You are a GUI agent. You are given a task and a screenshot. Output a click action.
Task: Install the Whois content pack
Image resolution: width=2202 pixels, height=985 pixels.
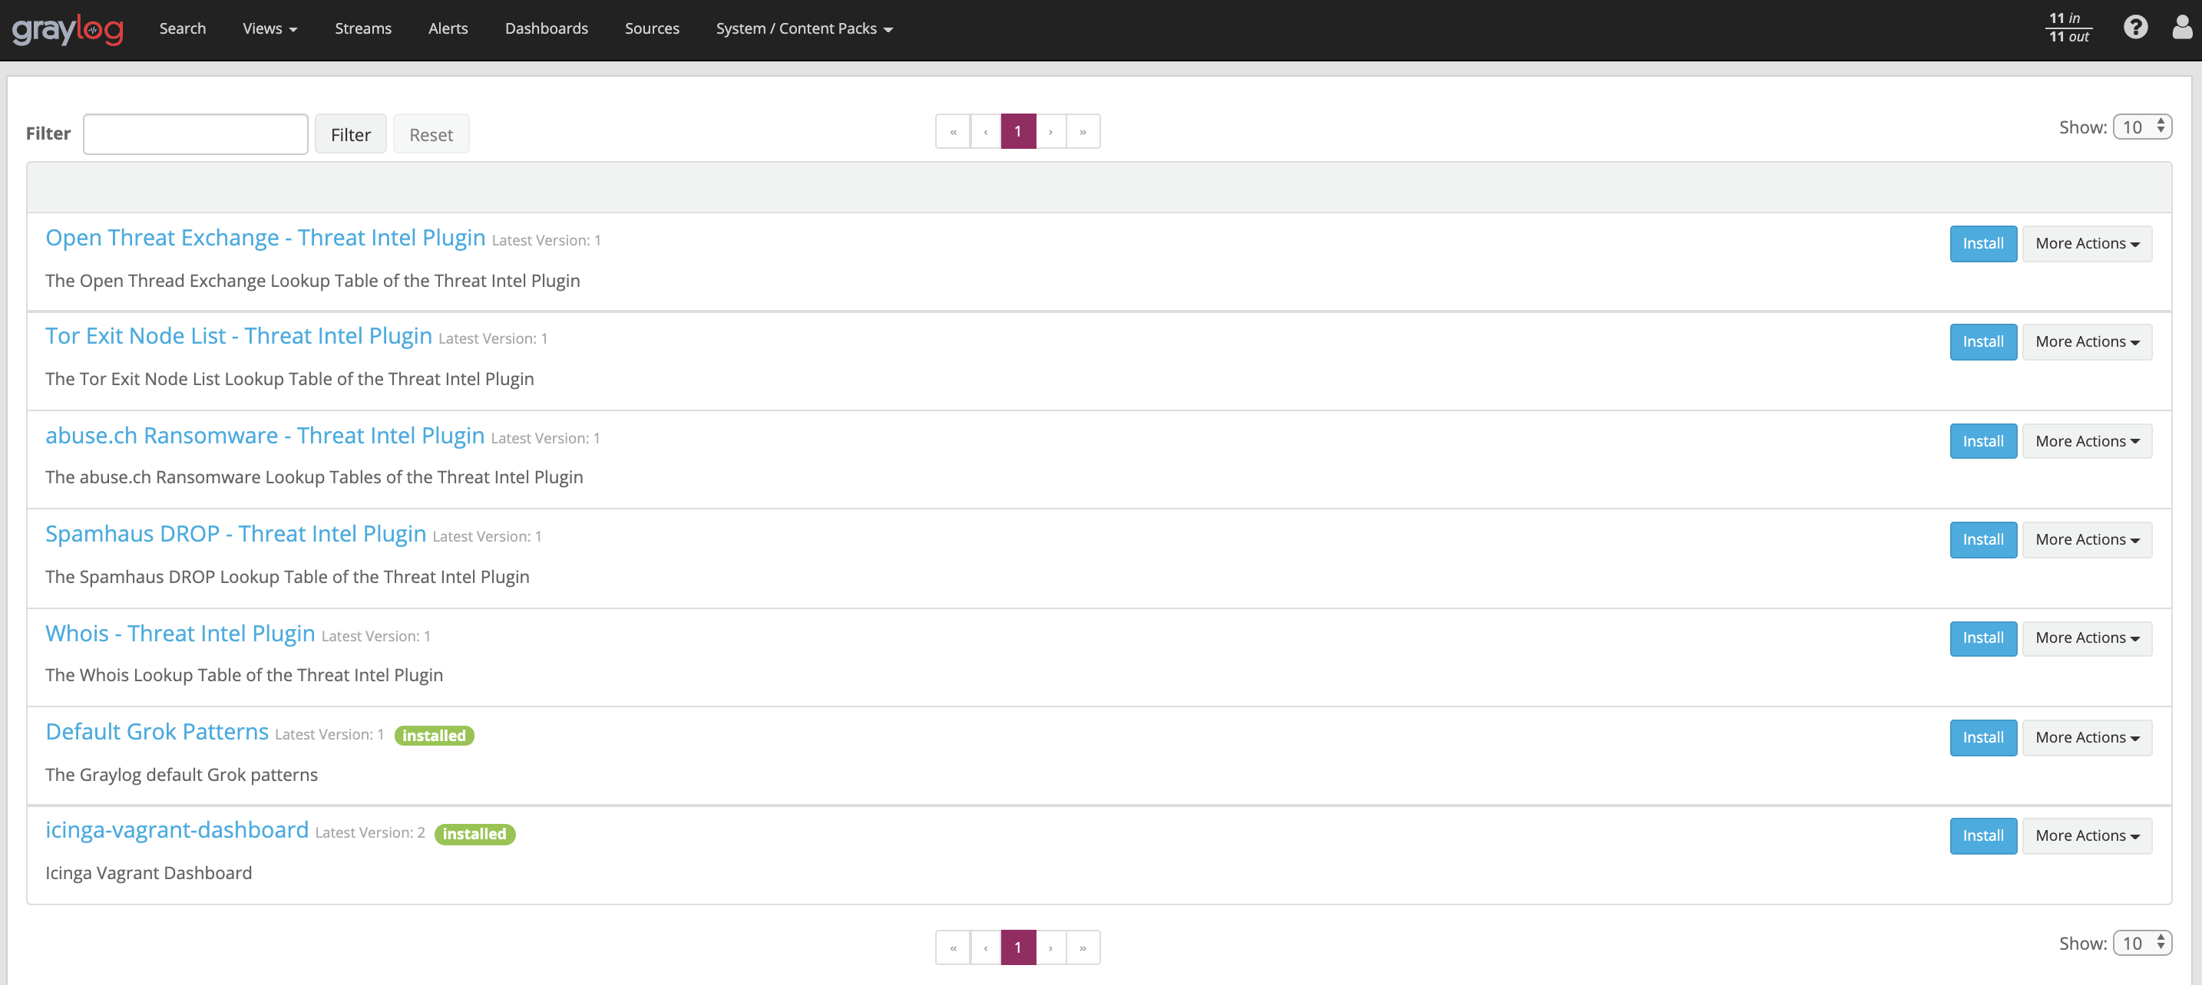1983,638
